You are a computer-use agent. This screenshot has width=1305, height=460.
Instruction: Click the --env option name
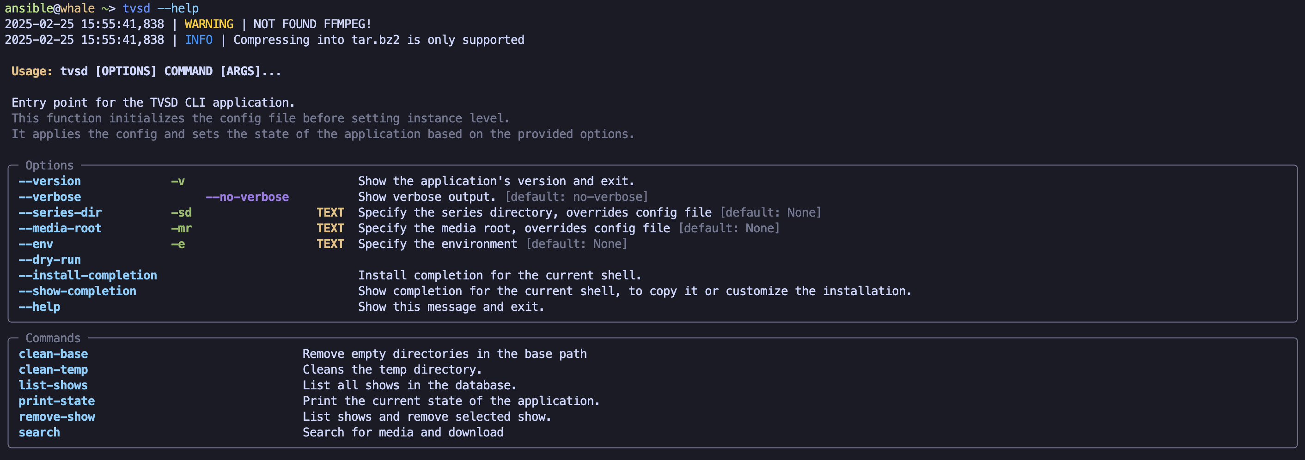point(36,244)
